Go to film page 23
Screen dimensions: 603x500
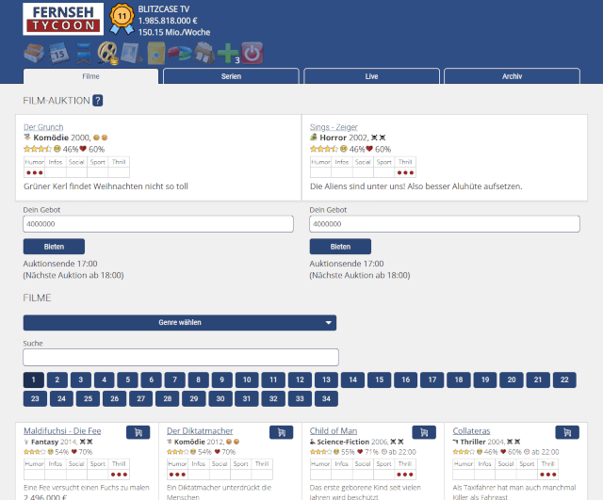pos(35,398)
